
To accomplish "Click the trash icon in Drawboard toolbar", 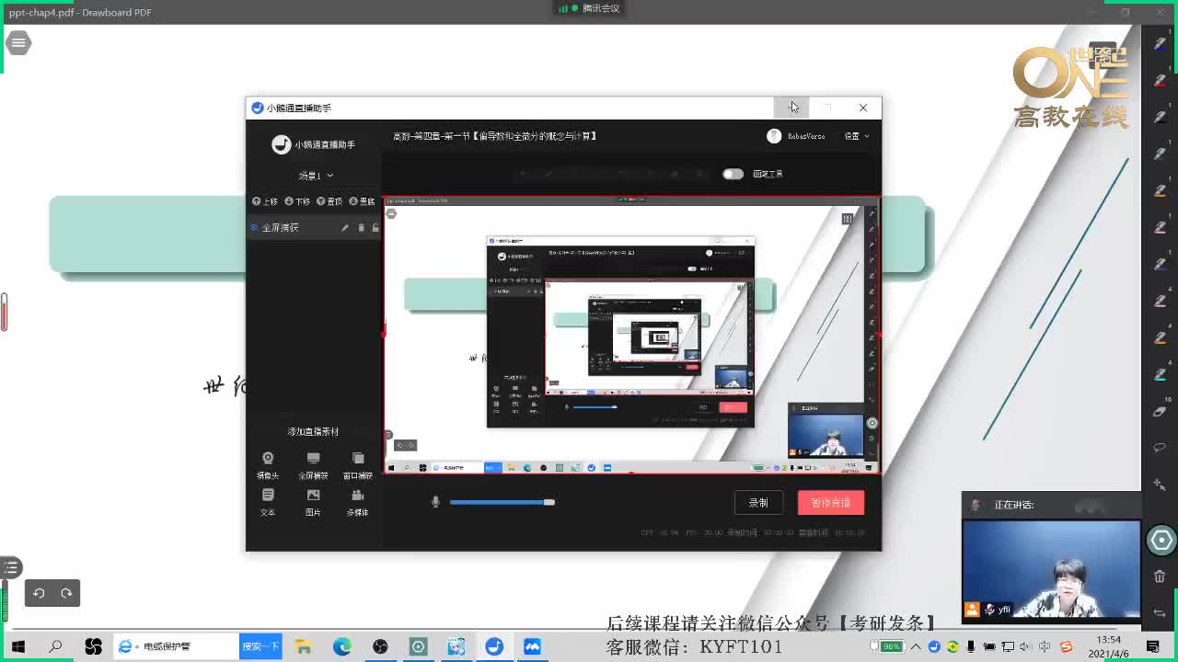I will [x=1160, y=576].
